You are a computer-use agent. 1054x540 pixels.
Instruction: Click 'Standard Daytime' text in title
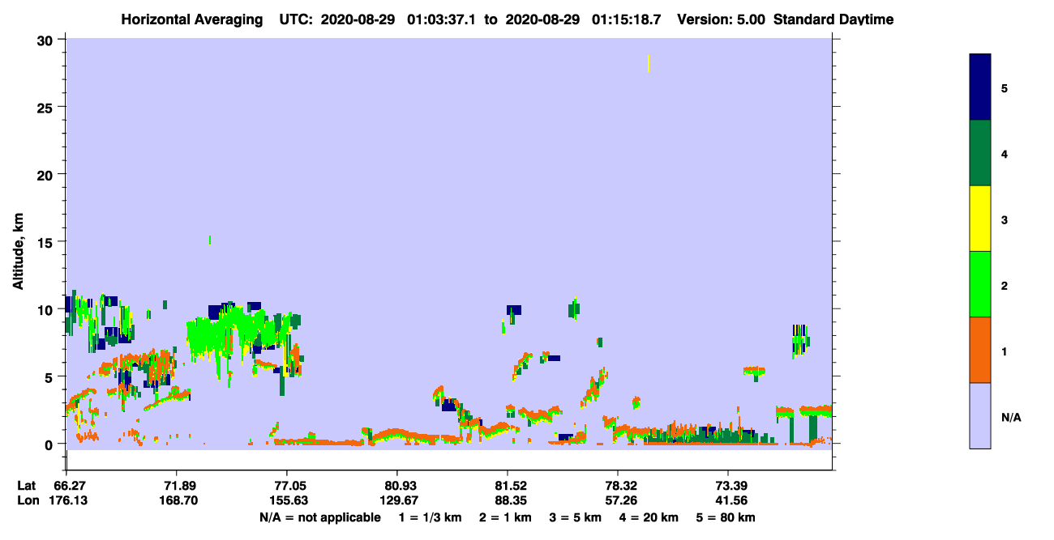(x=833, y=19)
